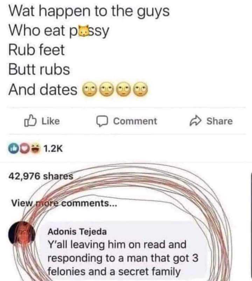Click the thumbs-up Like icon
The width and height of the screenshot is (252, 281).
30,121
